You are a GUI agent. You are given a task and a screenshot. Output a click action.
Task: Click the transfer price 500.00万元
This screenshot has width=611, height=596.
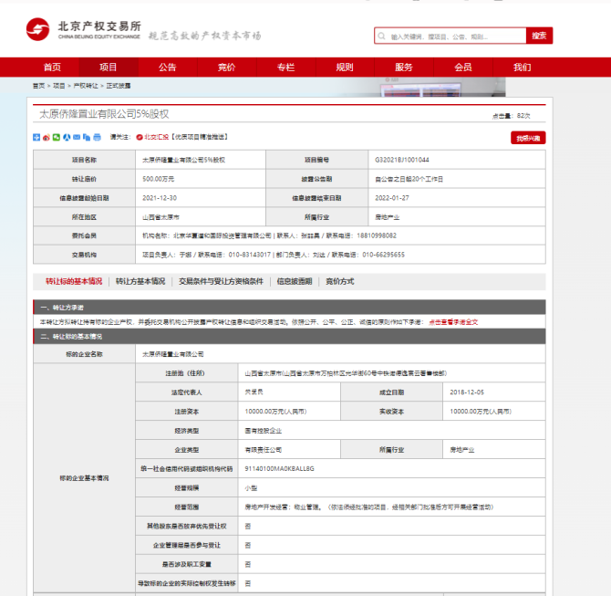(x=158, y=179)
